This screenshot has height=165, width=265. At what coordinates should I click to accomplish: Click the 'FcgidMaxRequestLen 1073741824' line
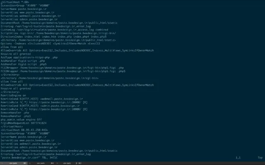(24, 123)
